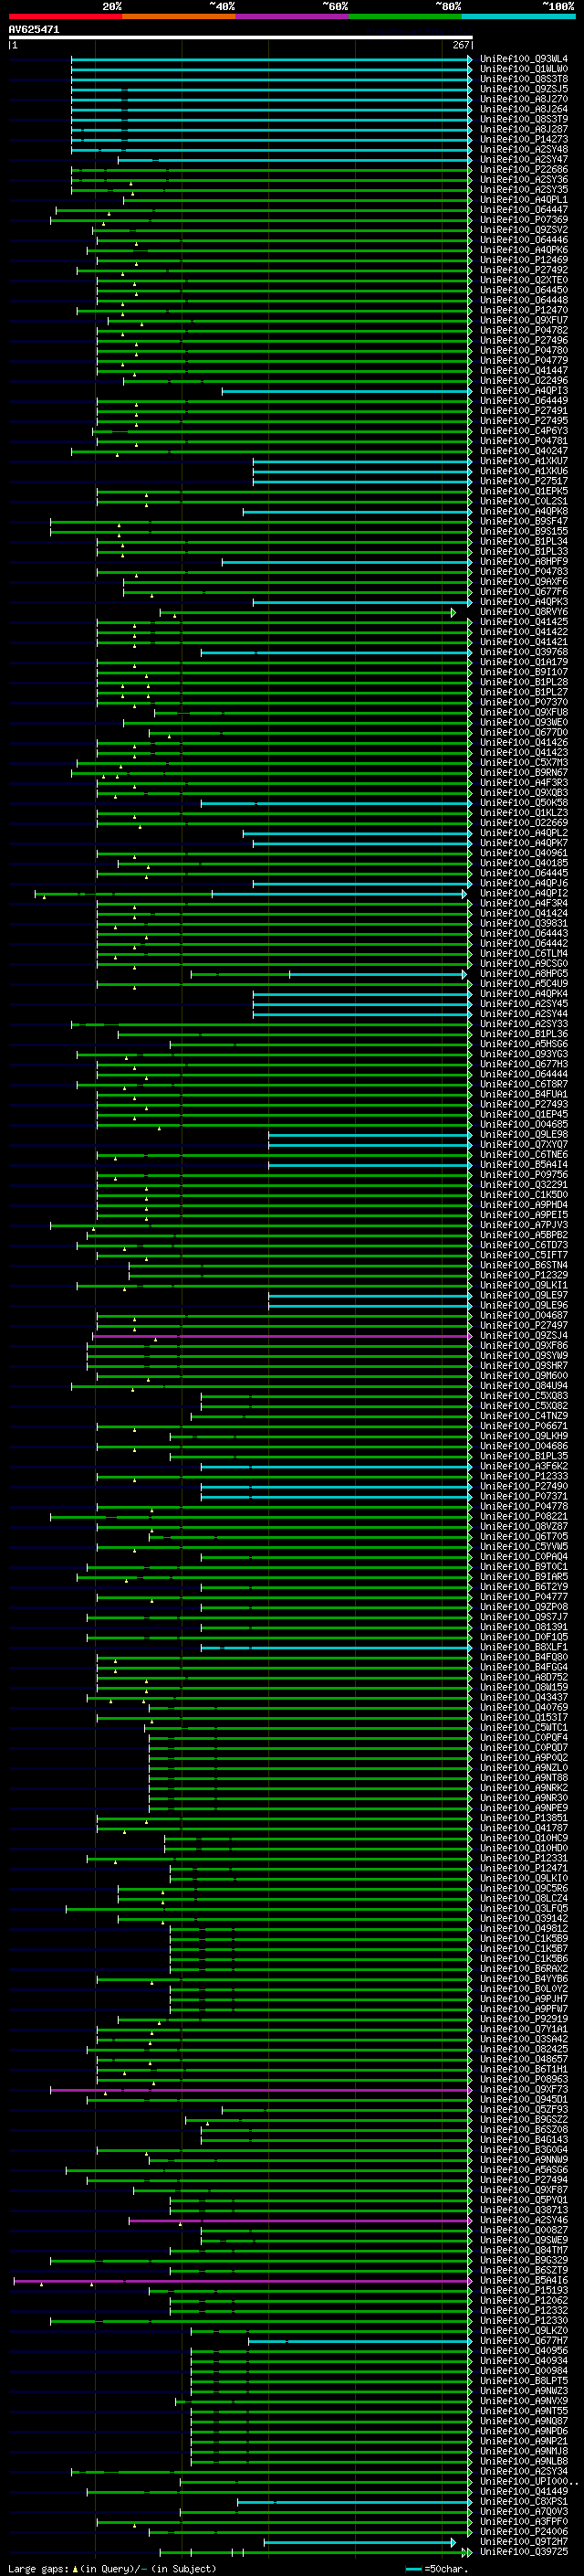Image resolution: width=584 pixels, height=2576 pixels.
Task: Open hit UniRef100_P14273
Action: (524, 139)
